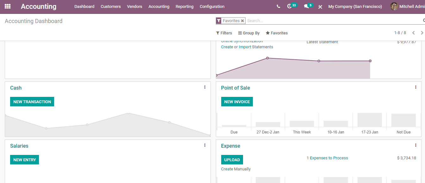The image size is (425, 183).
Task: Click the Accounting Dashboard breadcrumb title
Action: [34, 21]
